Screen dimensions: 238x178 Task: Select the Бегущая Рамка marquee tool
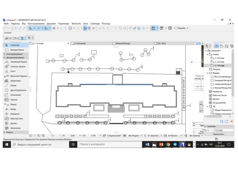[x=16, y=49]
